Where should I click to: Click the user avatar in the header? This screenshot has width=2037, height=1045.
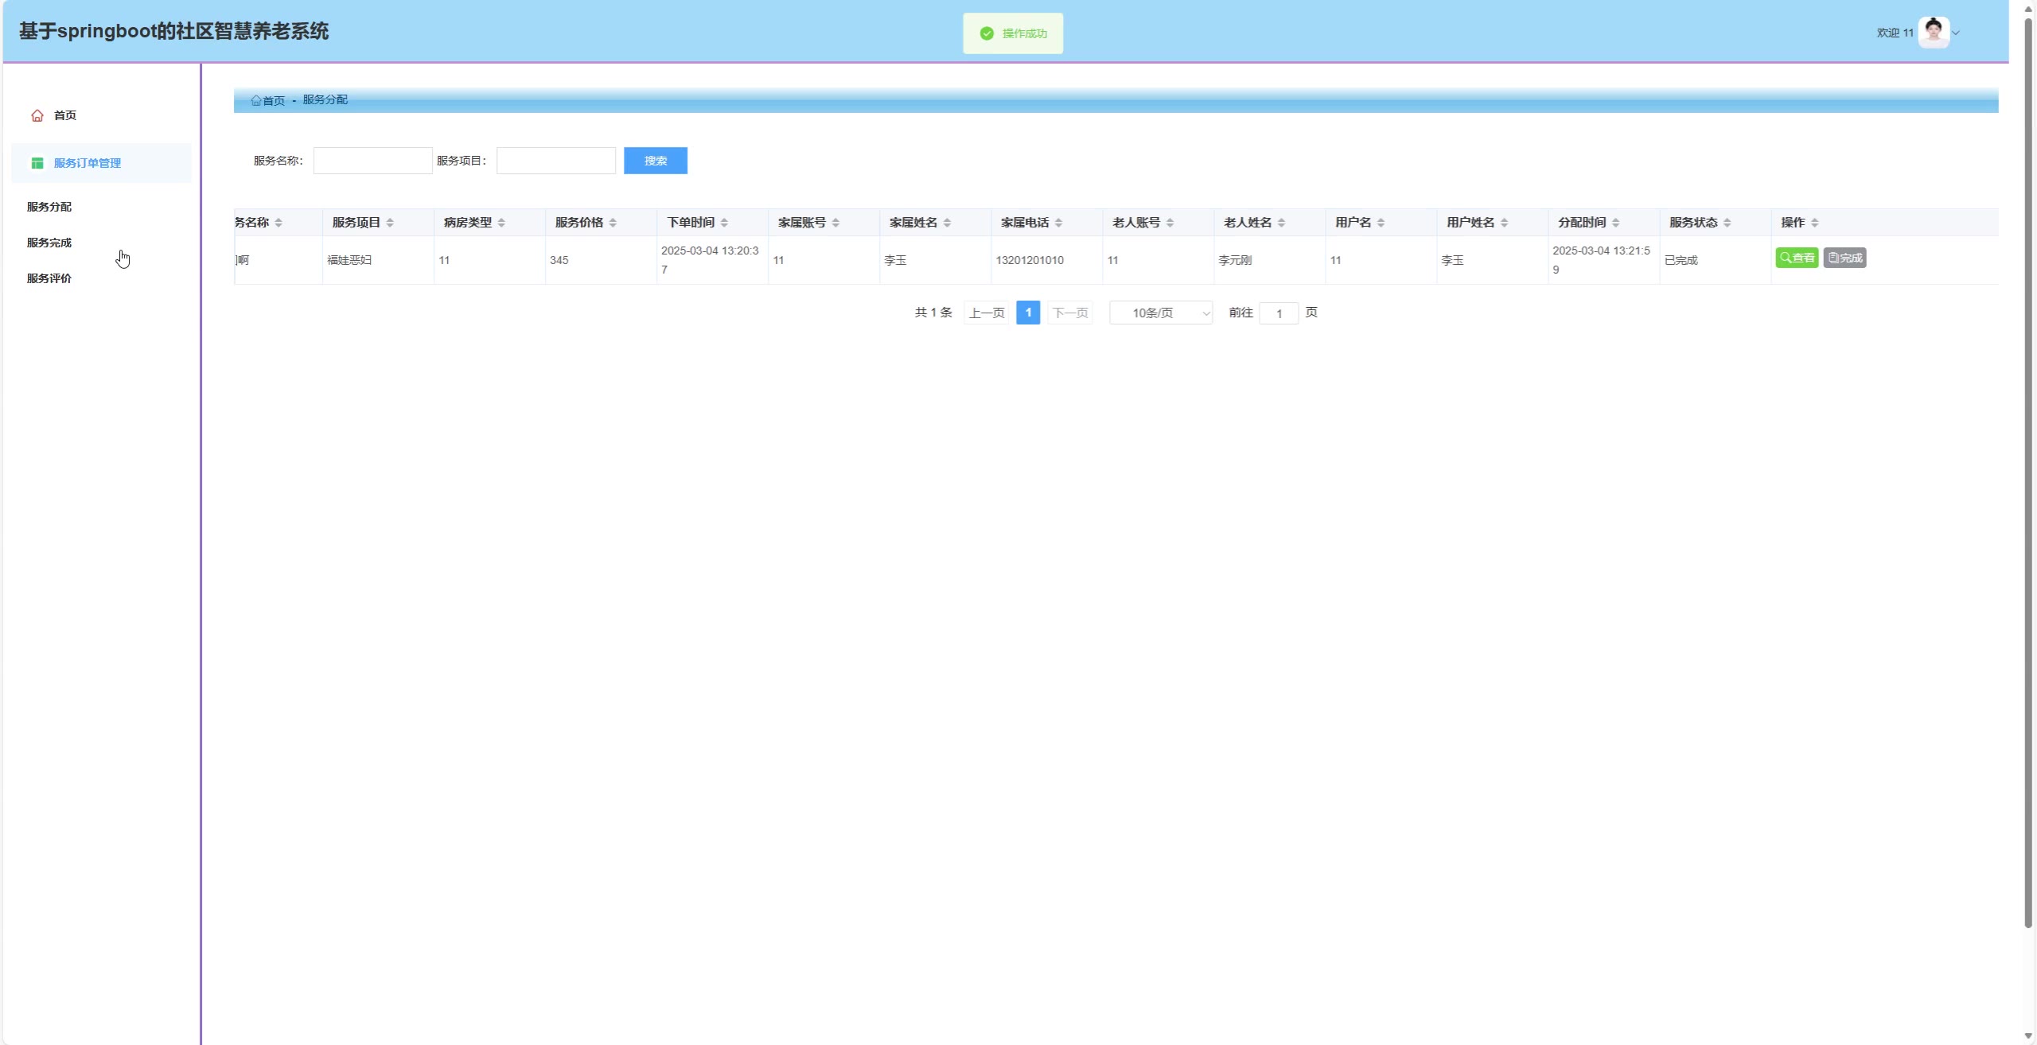tap(1933, 33)
